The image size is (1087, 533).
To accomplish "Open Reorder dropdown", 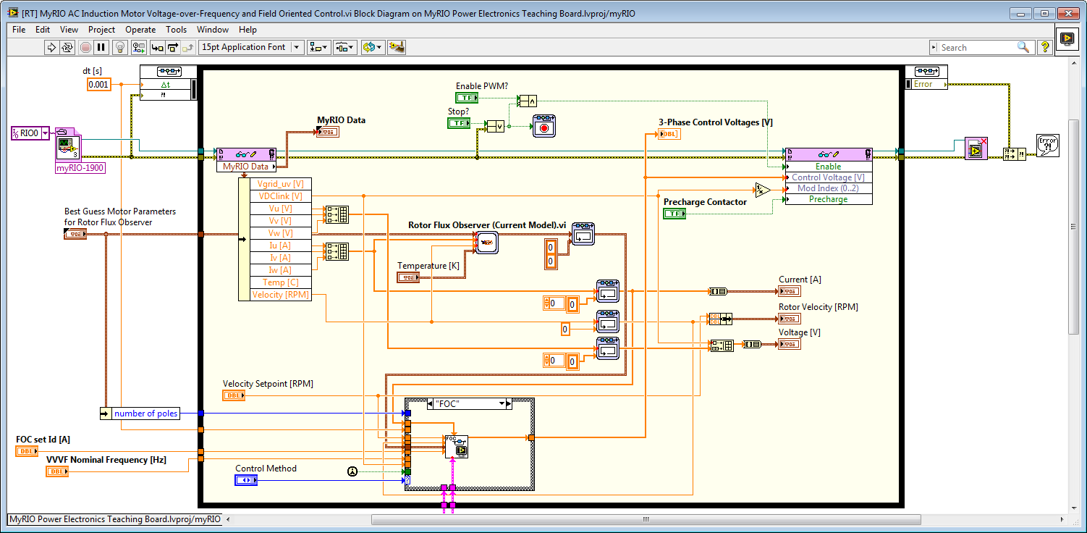I will [372, 47].
